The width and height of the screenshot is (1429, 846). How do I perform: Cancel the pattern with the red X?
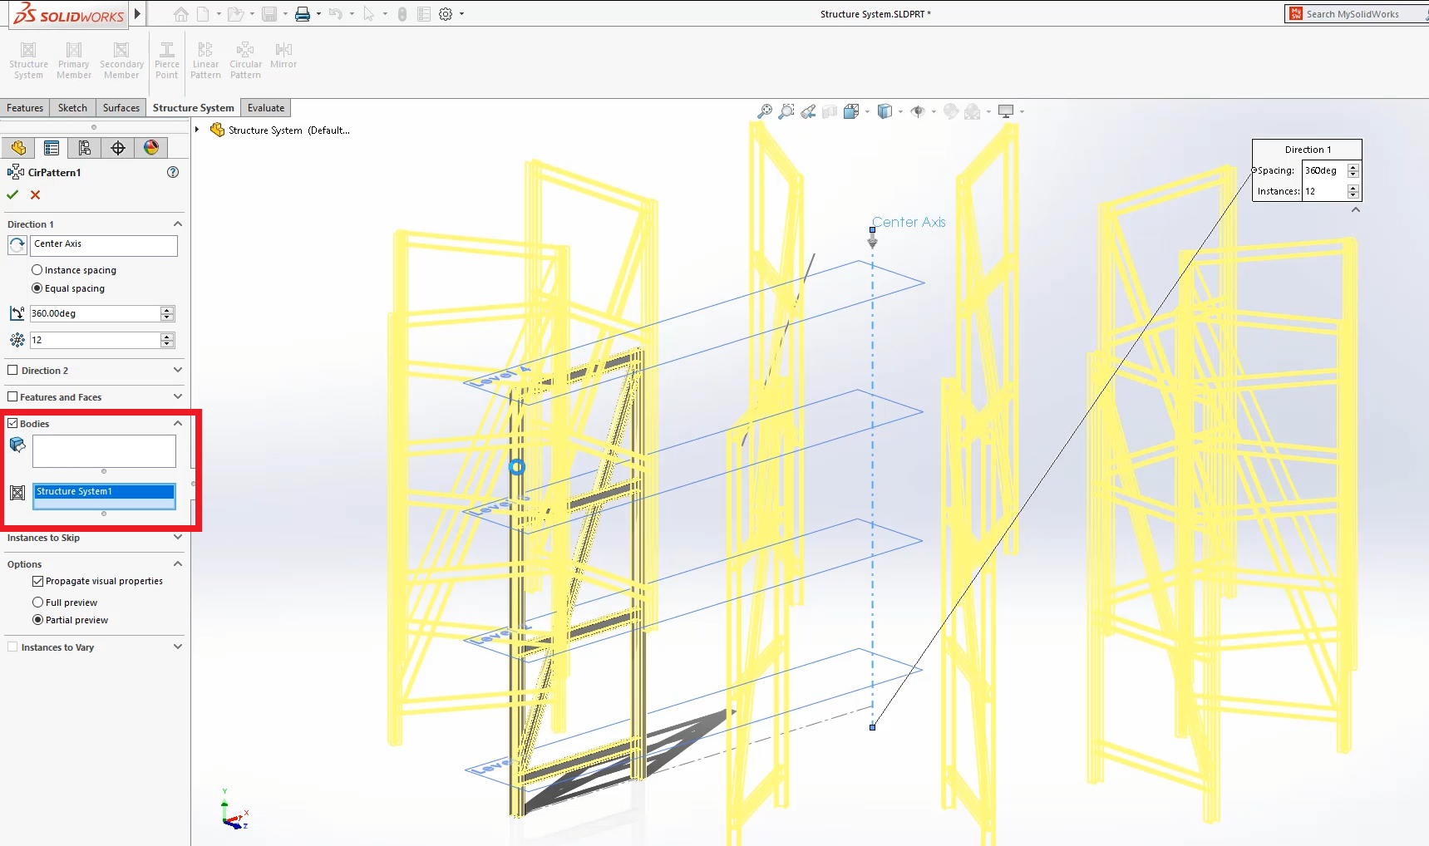point(35,194)
